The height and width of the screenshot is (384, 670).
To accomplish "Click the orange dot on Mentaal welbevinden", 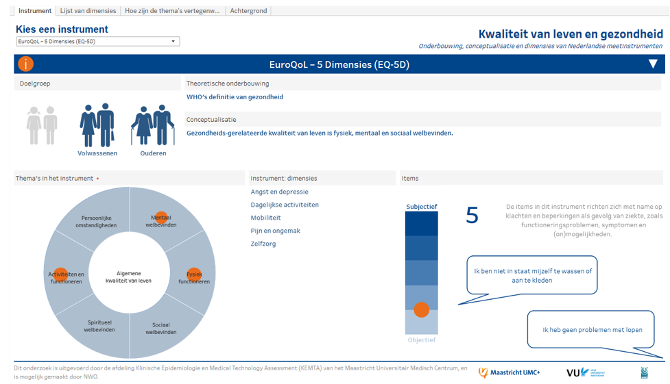I will (x=161, y=218).
